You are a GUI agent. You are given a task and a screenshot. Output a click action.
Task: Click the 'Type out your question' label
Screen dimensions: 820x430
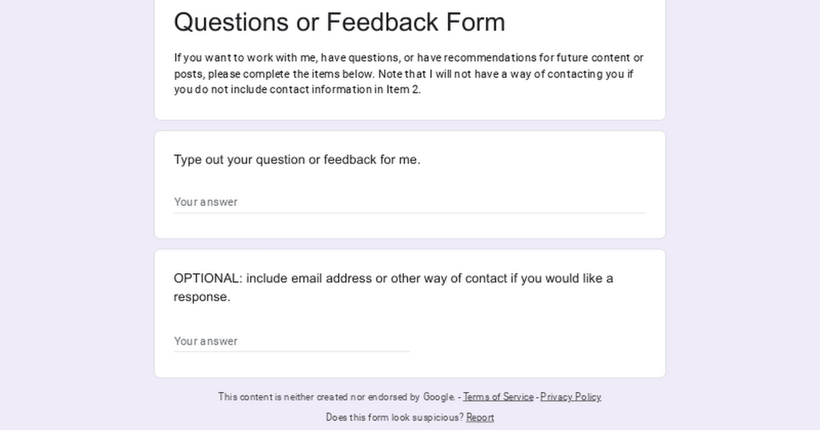point(297,160)
